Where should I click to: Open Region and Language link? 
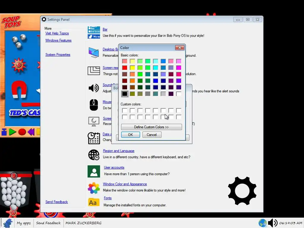pos(119,151)
